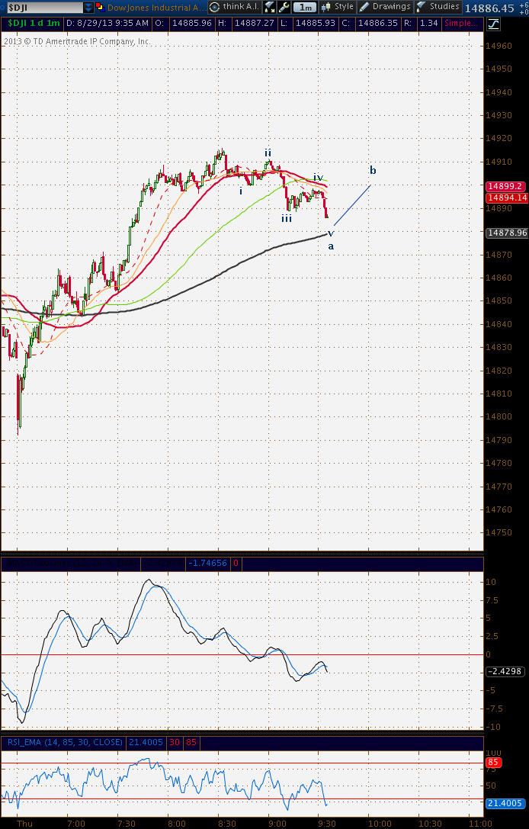529x829 pixels.
Task: Click the 8/29/13 9:35 AM date field
Action: 107,24
